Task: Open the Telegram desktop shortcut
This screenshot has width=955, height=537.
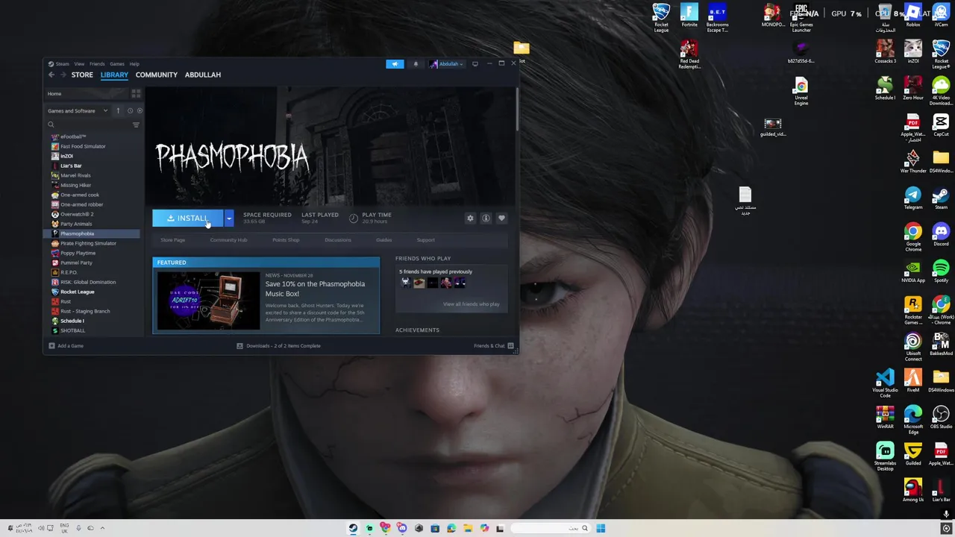Action: pos(913,199)
